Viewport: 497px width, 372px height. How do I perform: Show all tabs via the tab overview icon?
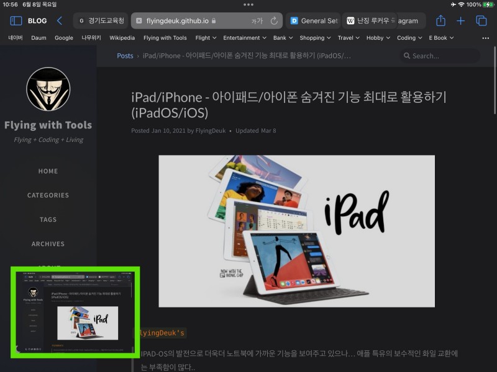481,20
